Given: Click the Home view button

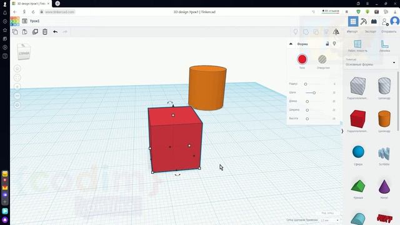Looking at the screenshot, I should (17, 69).
